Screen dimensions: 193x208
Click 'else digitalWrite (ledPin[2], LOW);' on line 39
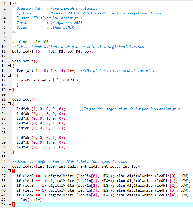click(x=153, y=185)
